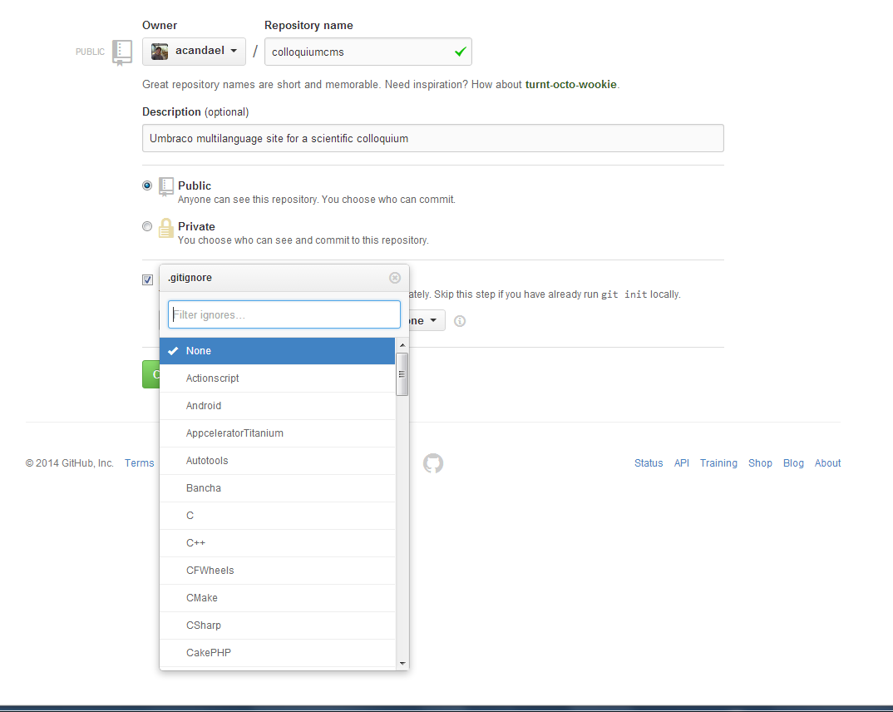Click the book icon beside Public option
Viewport: 893px width, 712px height.
[x=165, y=186]
